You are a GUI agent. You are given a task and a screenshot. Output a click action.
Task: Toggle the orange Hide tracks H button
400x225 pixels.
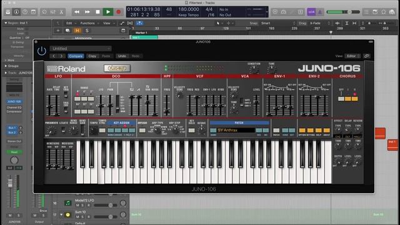77,31
